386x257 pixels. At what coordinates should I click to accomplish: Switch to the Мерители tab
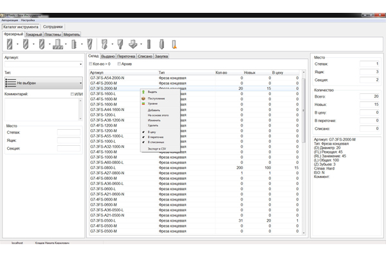pyautogui.click(x=71, y=35)
